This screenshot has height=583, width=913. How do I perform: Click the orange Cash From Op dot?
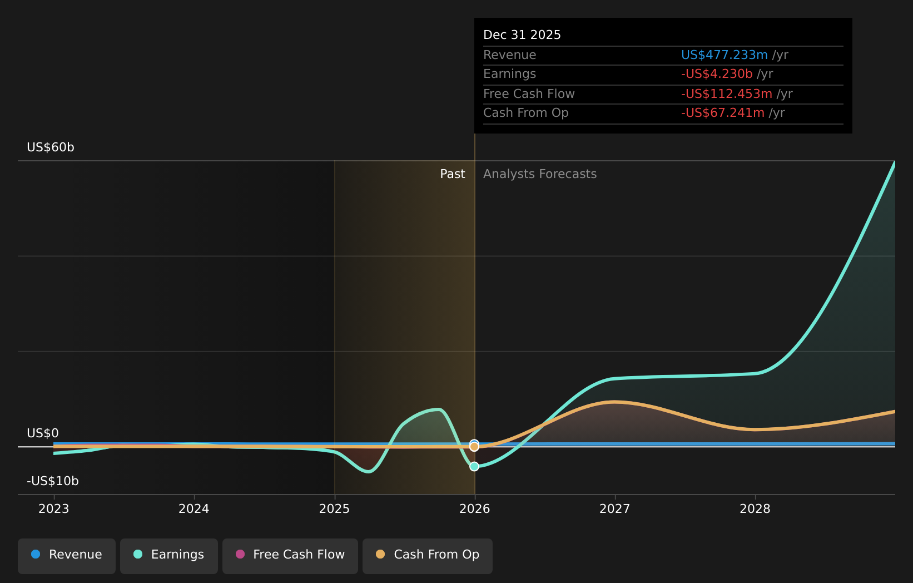pos(380,555)
